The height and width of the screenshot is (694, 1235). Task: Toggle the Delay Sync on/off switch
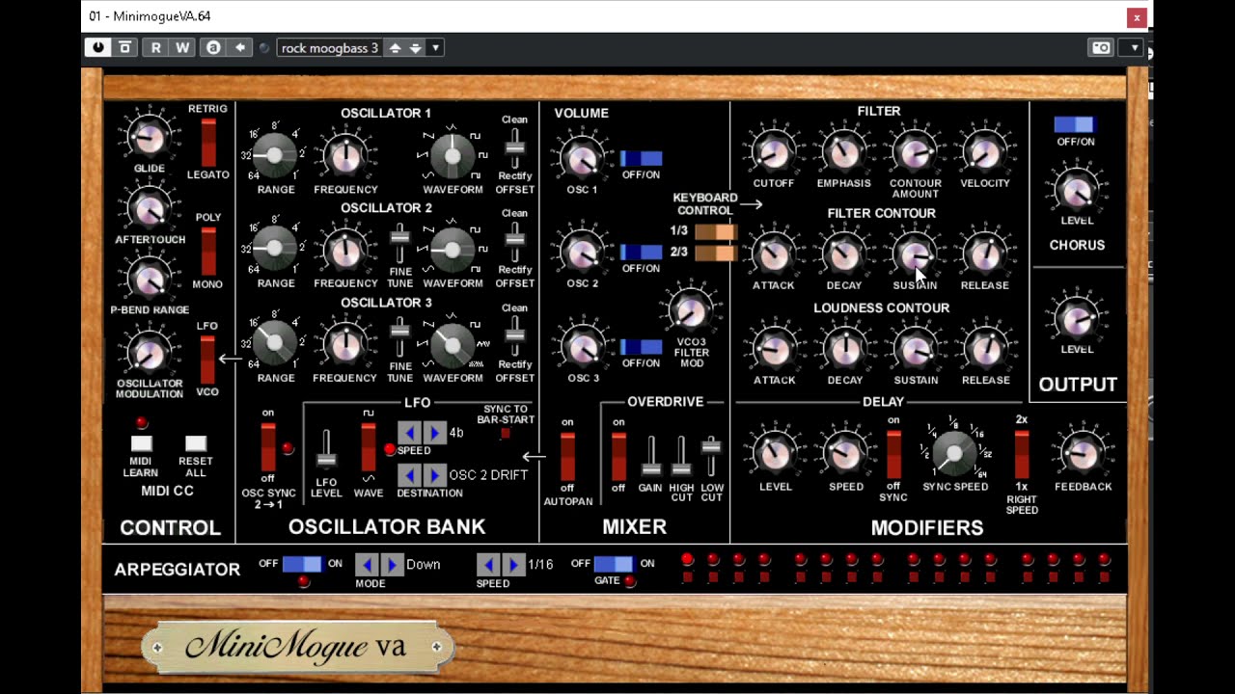[893, 455]
